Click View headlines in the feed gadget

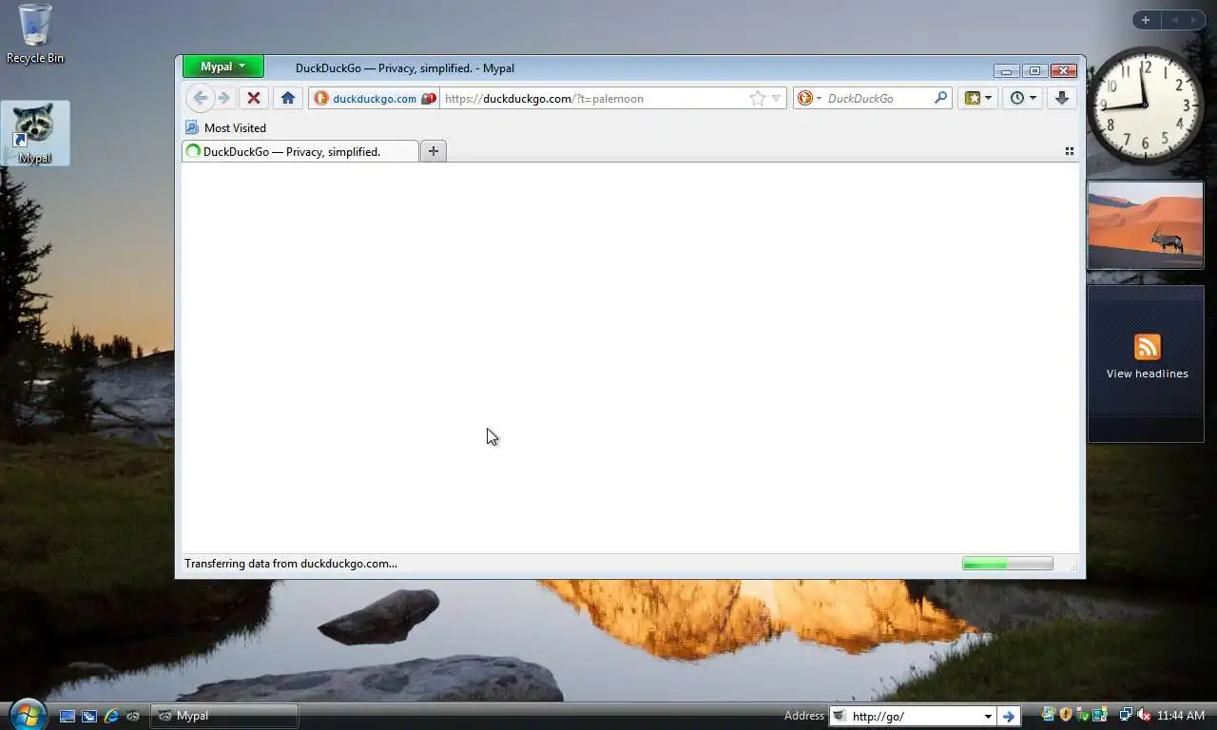(1147, 374)
